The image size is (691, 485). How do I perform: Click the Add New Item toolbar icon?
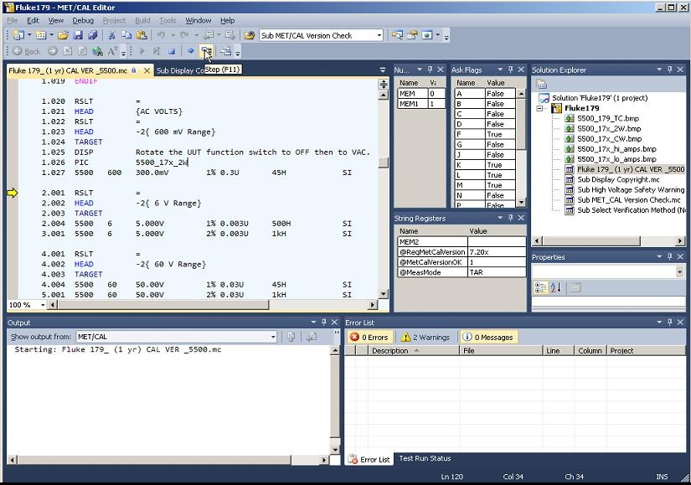pos(41,35)
